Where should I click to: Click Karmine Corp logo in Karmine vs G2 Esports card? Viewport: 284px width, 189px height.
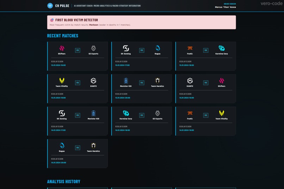click(x=126, y=113)
